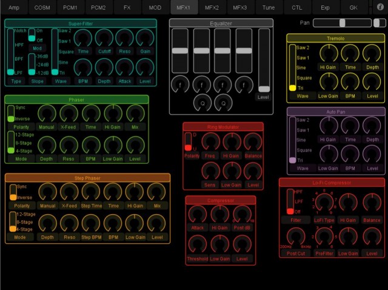Toggle the Super-Filter Mod On/Off switch
The image size is (388, 290).
click(x=32, y=35)
